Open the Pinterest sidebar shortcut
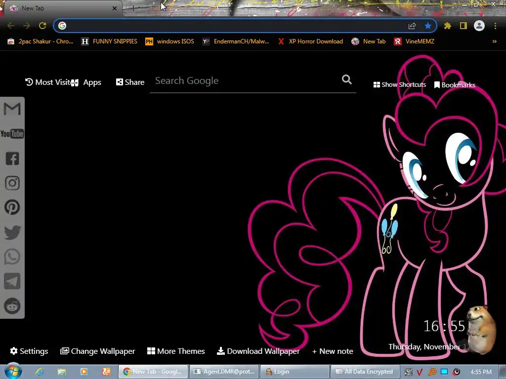This screenshot has height=379, width=506. pyautogui.click(x=12, y=207)
